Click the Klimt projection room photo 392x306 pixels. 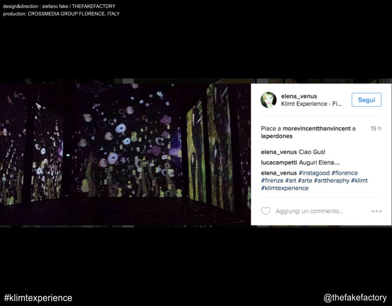pos(125,153)
